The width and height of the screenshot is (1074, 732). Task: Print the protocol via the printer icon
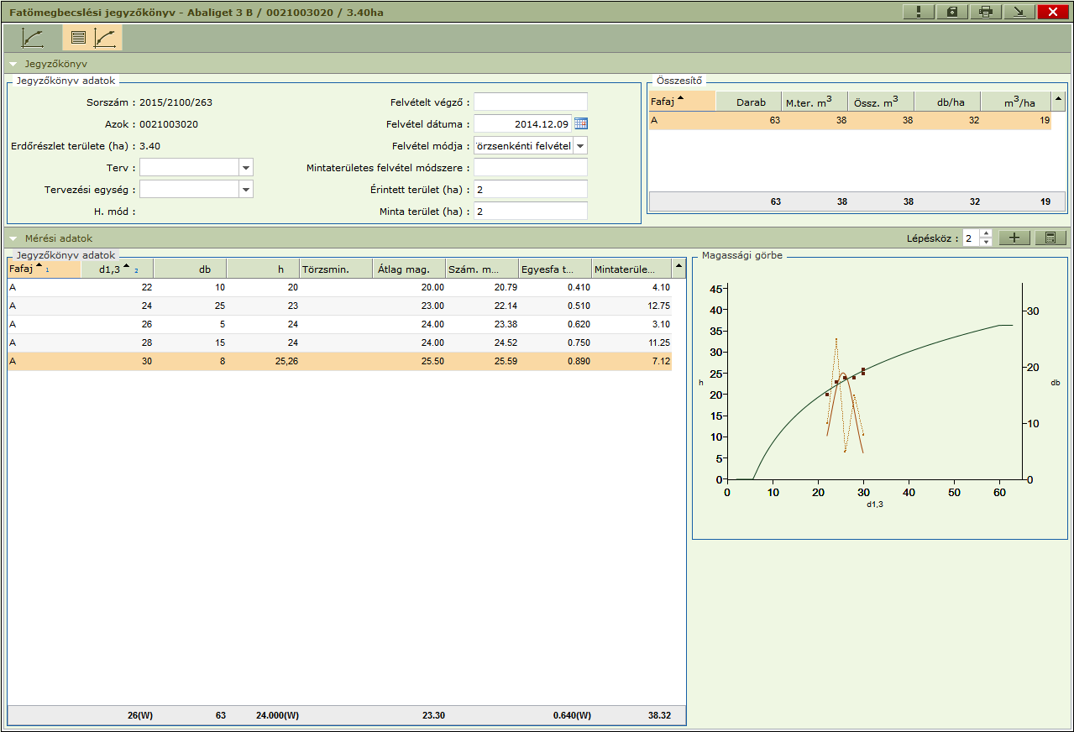986,12
